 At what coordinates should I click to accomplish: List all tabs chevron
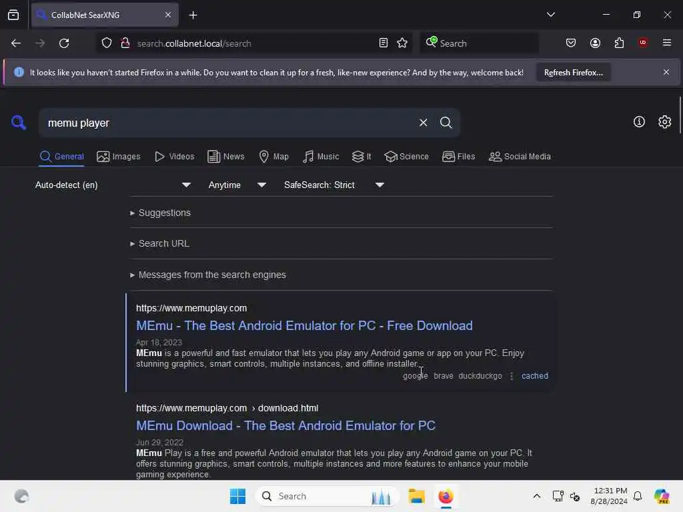pyautogui.click(x=550, y=15)
